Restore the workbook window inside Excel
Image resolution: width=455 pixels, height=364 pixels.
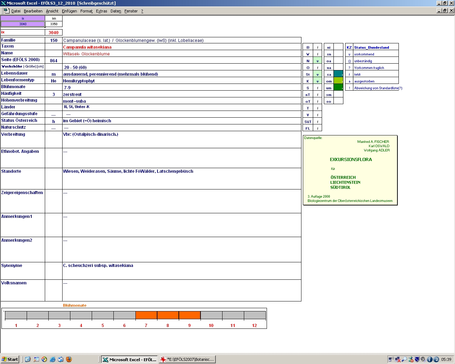pyautogui.click(x=445, y=11)
